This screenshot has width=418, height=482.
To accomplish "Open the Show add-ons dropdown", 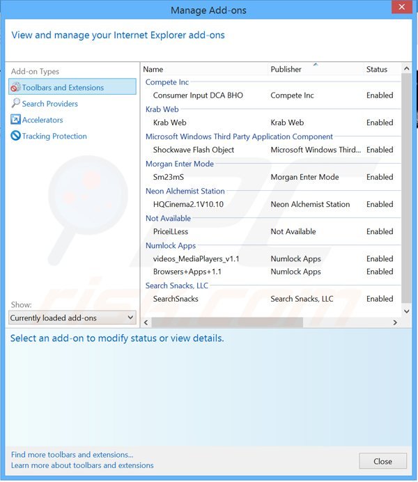I will (72, 318).
